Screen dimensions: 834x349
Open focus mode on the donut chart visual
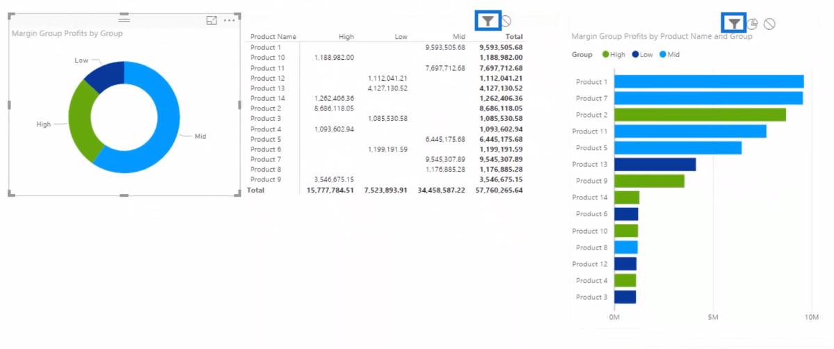(x=211, y=20)
